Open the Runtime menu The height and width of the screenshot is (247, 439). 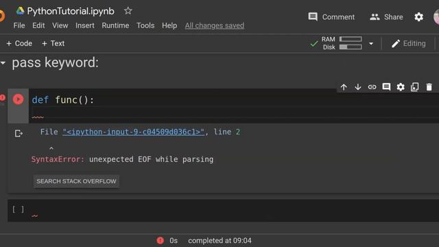click(x=115, y=25)
